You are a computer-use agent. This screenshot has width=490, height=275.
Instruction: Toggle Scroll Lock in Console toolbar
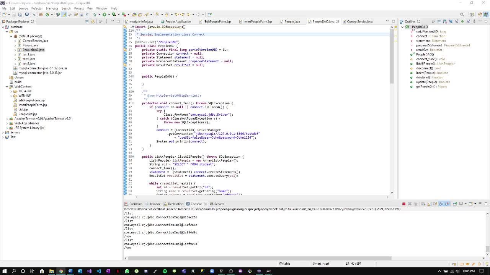[430, 204]
